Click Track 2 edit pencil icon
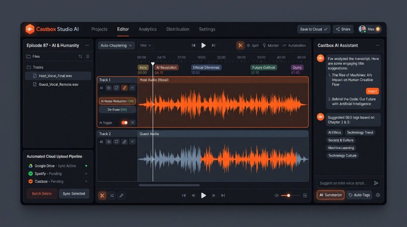Screen dimensions: 407x227 point(124,142)
